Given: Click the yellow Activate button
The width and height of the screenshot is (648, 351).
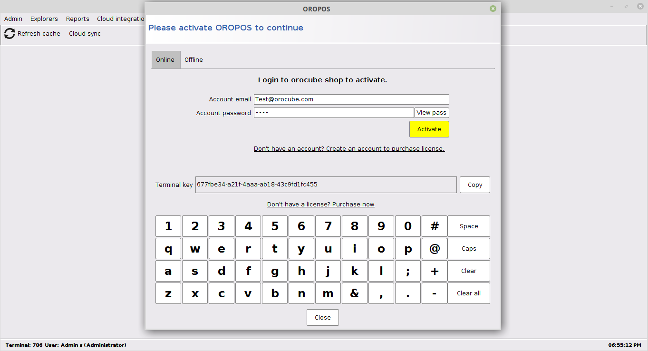Looking at the screenshot, I should coord(429,129).
